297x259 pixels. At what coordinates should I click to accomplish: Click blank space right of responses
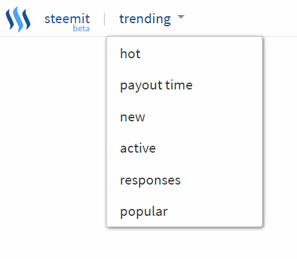pos(221,180)
